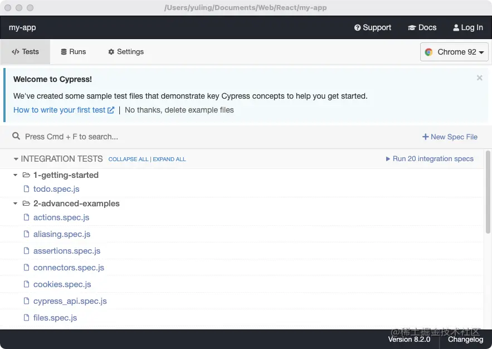Click the play triangle by Run 20 integration specs
The image size is (492, 349).
pos(388,159)
